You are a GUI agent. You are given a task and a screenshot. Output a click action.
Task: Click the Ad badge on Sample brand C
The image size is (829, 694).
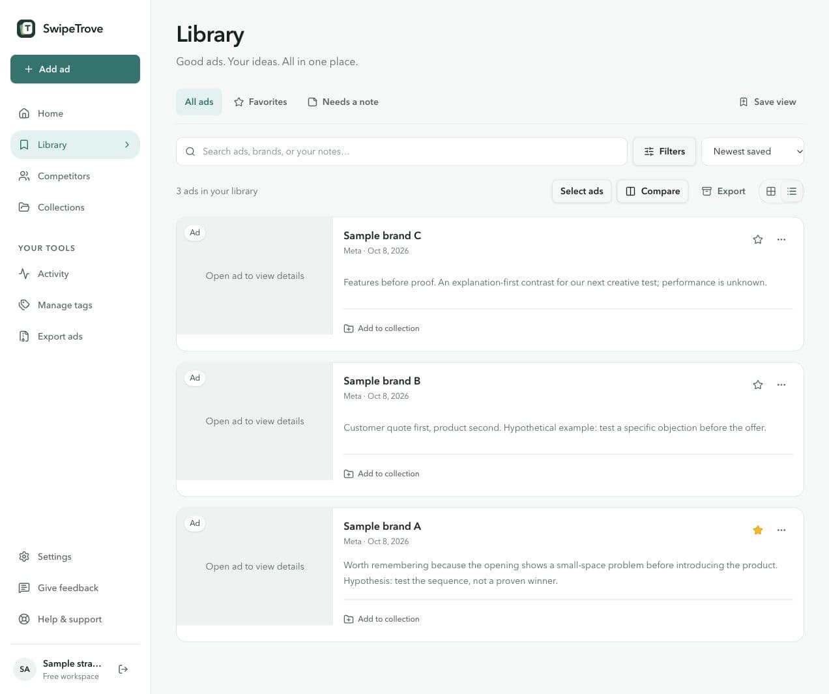click(x=195, y=233)
